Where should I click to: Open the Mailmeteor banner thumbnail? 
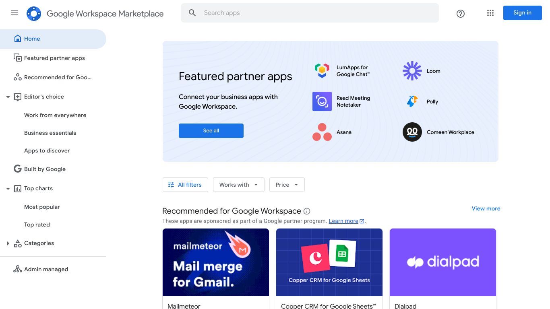(x=216, y=262)
